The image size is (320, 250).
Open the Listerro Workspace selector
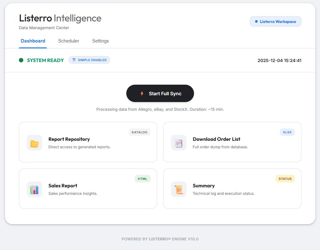(x=275, y=21)
